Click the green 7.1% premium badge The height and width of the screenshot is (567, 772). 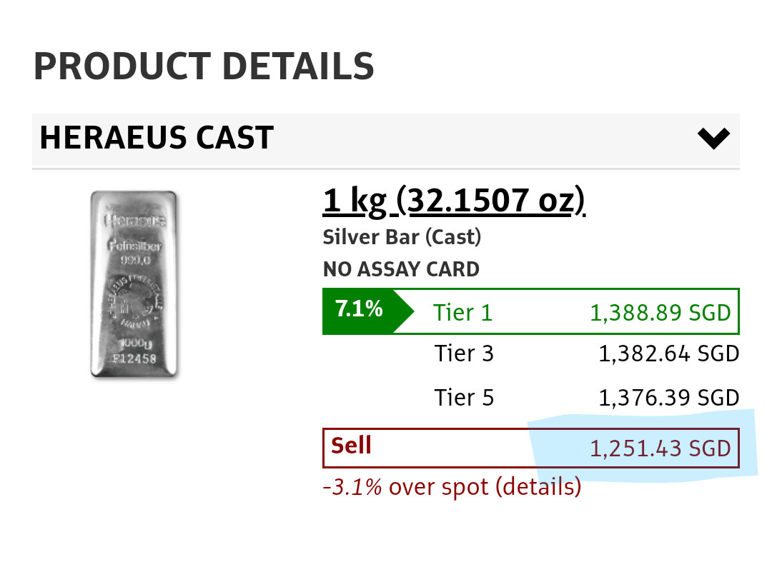click(360, 311)
